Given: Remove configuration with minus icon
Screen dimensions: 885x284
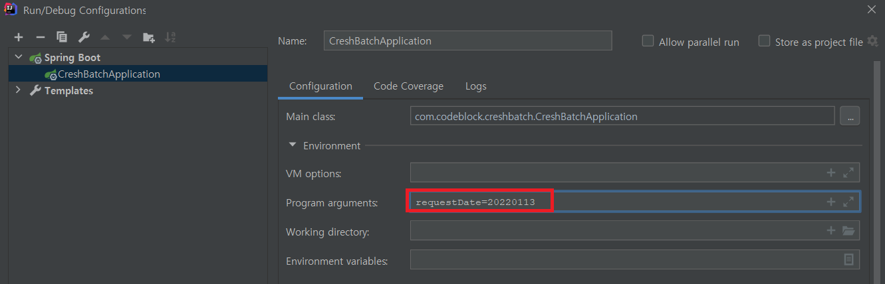Looking at the screenshot, I should [40, 37].
